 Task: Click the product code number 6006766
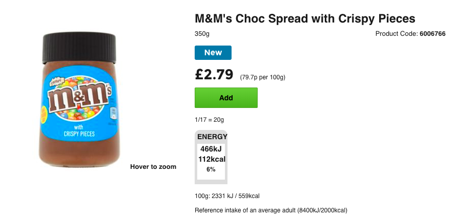click(x=432, y=34)
